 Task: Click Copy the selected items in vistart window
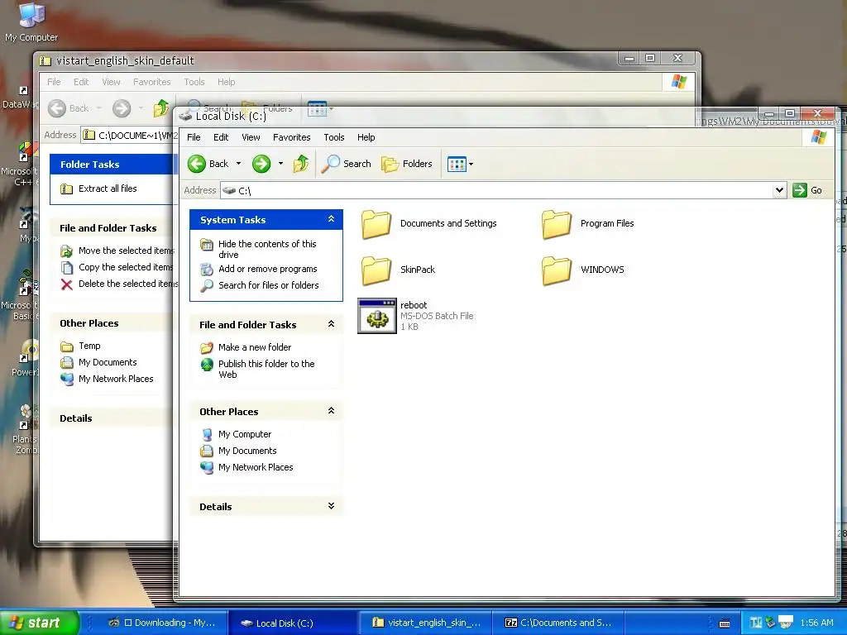coord(126,267)
